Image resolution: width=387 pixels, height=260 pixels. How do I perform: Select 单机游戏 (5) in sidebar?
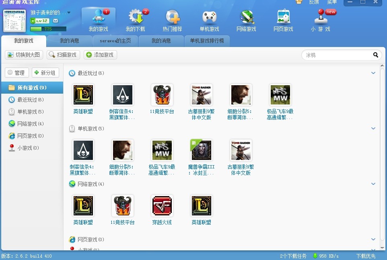pos(32,112)
